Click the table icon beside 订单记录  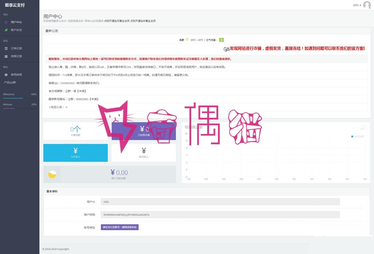6,49
